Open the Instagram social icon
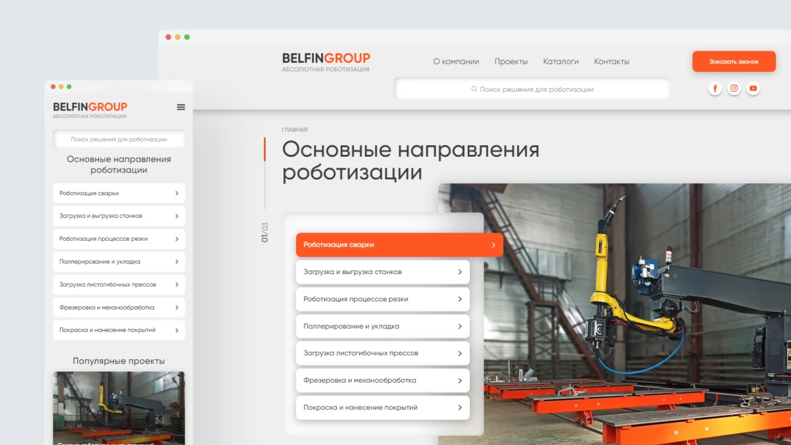This screenshot has height=445, width=791. (x=734, y=88)
